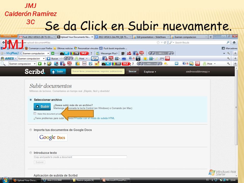Click the search magnifier in Firefox search box
This screenshot has height=183, width=244.
pos(228,42)
